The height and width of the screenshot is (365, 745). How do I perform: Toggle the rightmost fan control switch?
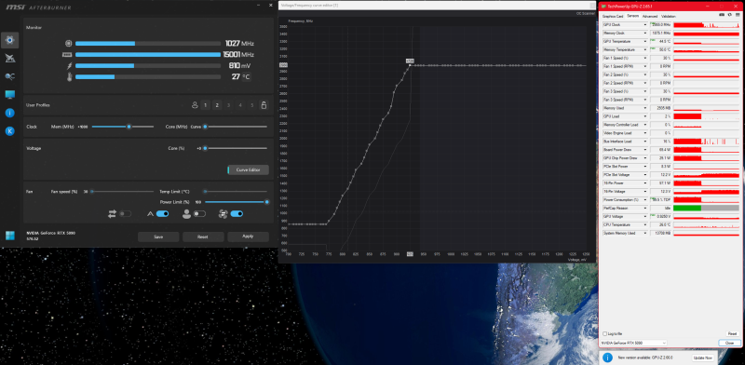237,214
